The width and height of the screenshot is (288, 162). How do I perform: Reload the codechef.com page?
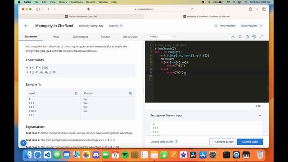192,9
